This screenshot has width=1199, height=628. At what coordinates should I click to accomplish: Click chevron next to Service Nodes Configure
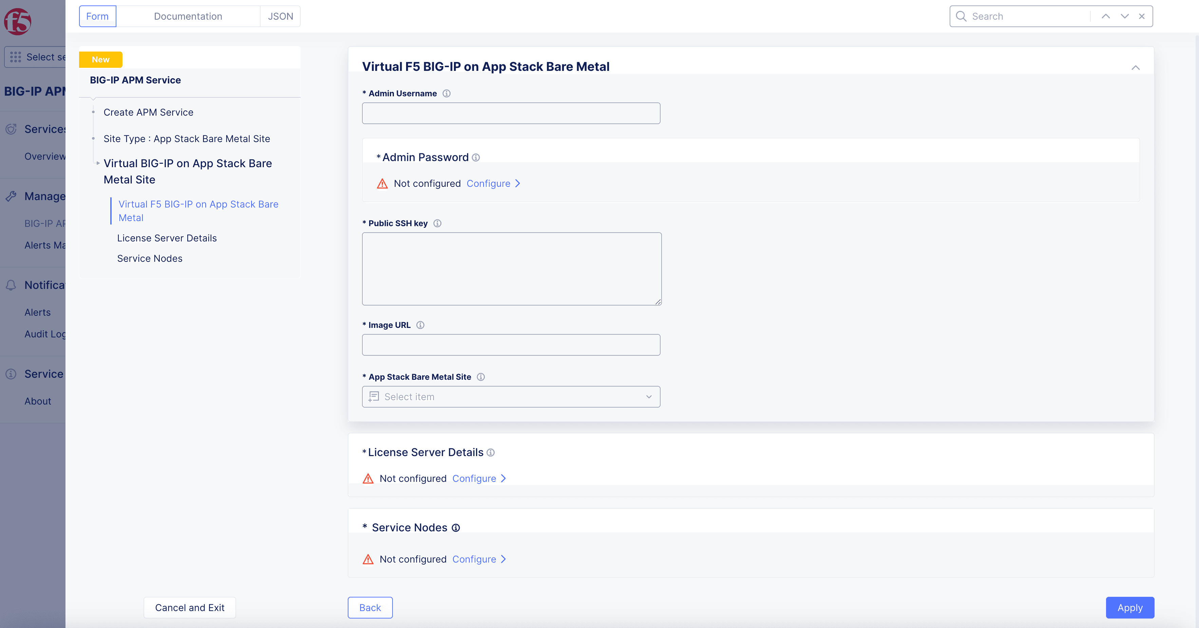[503, 559]
